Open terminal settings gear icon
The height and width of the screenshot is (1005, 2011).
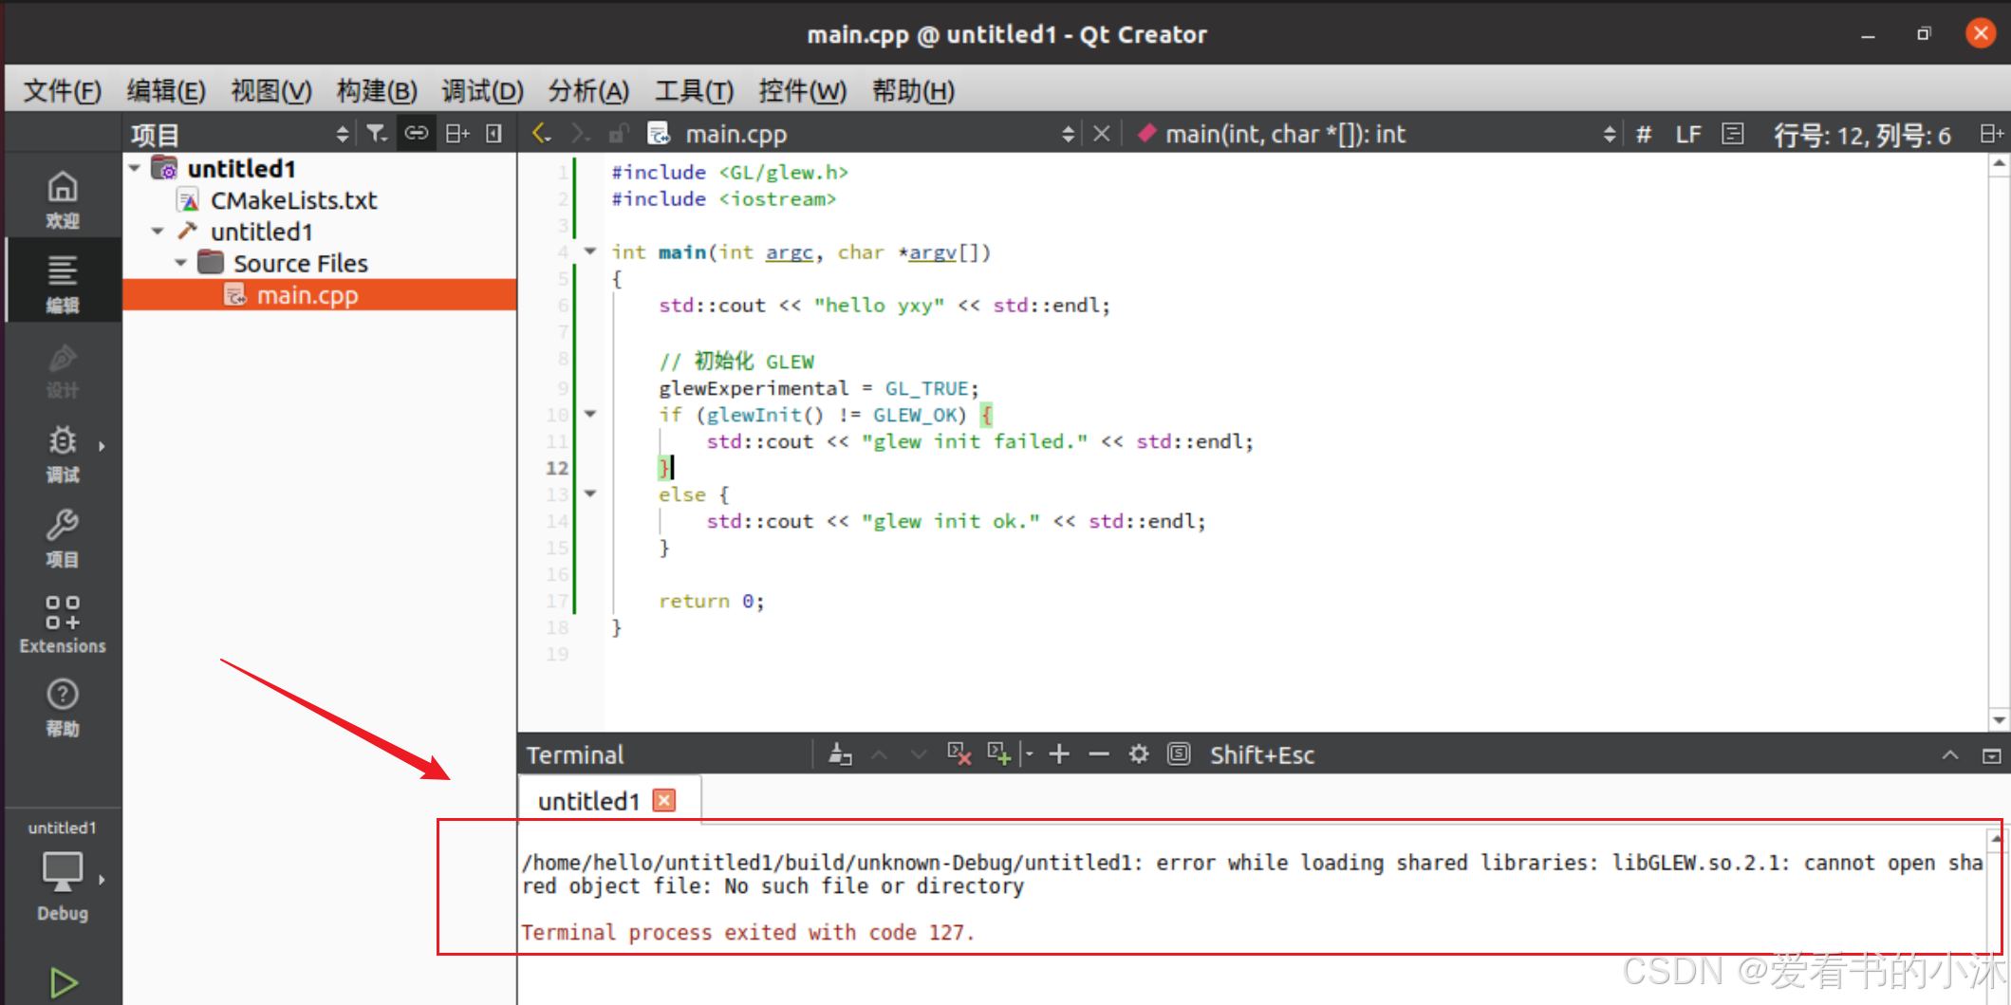tap(1139, 754)
